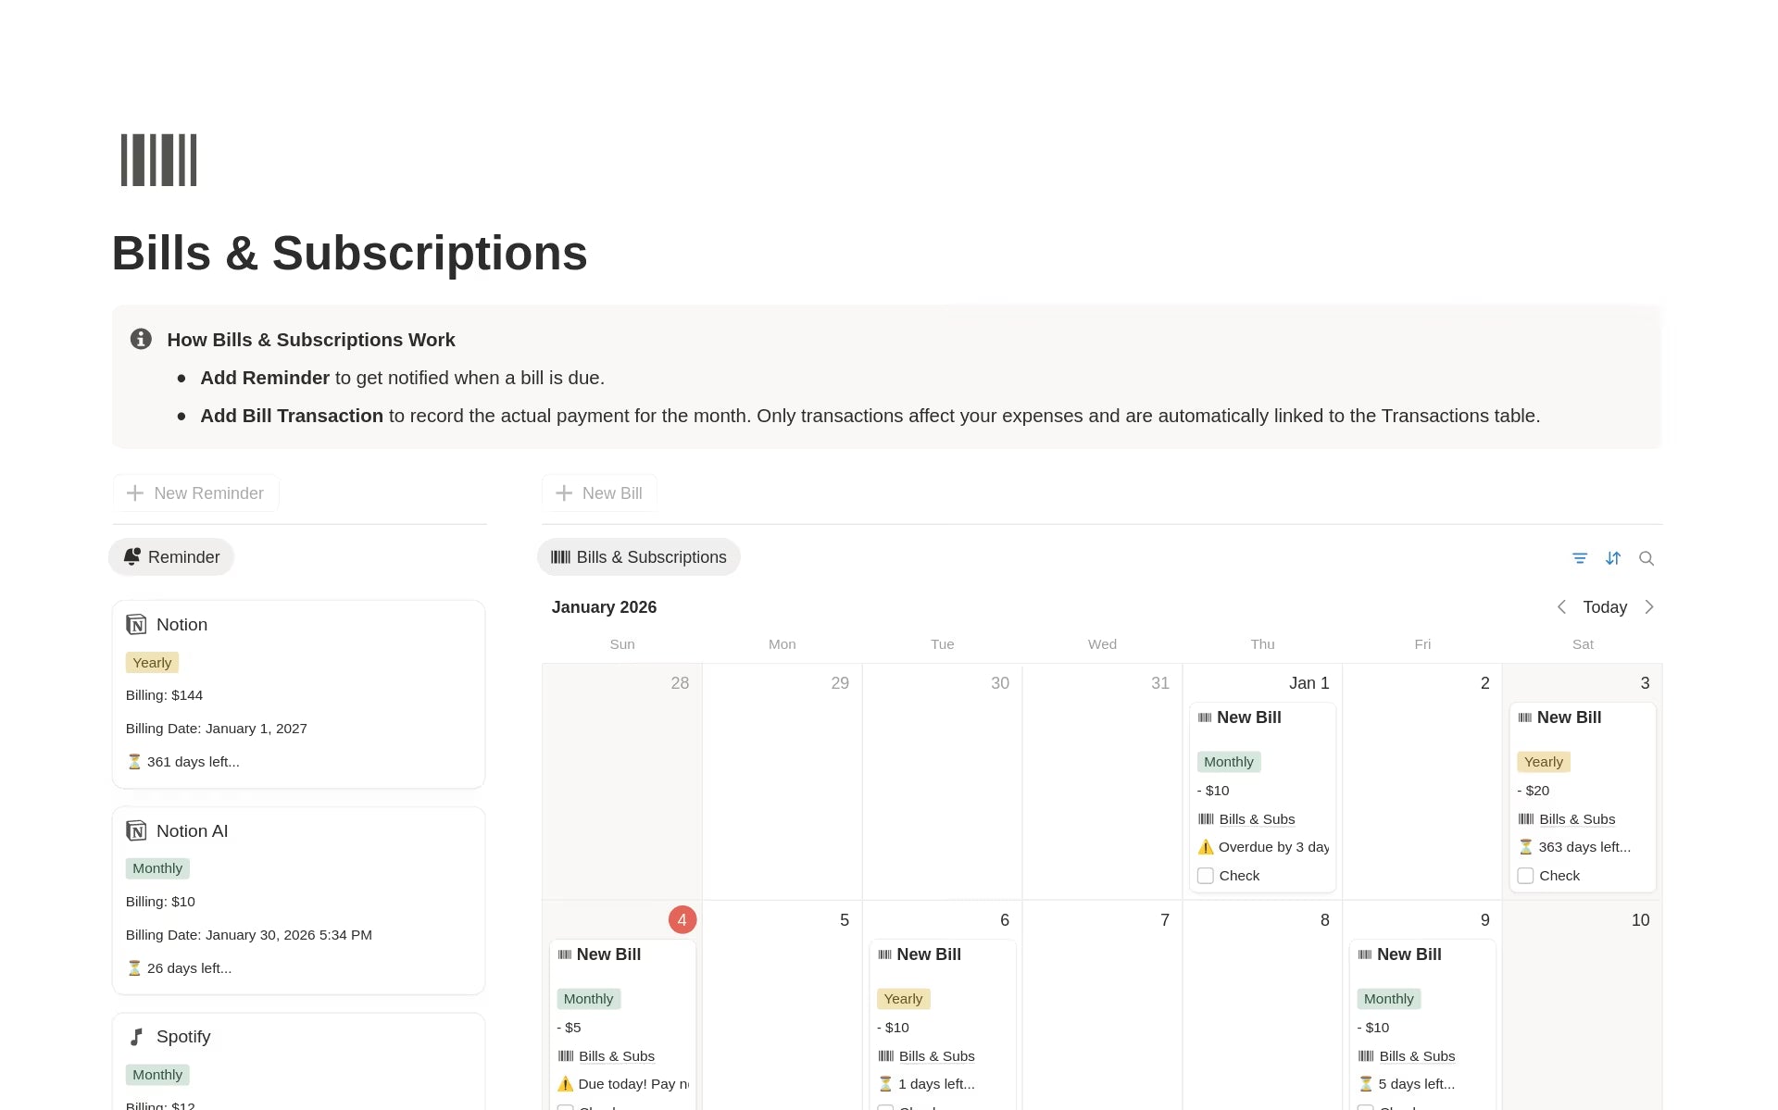Click the barcode page icon above the title

pyautogui.click(x=157, y=159)
